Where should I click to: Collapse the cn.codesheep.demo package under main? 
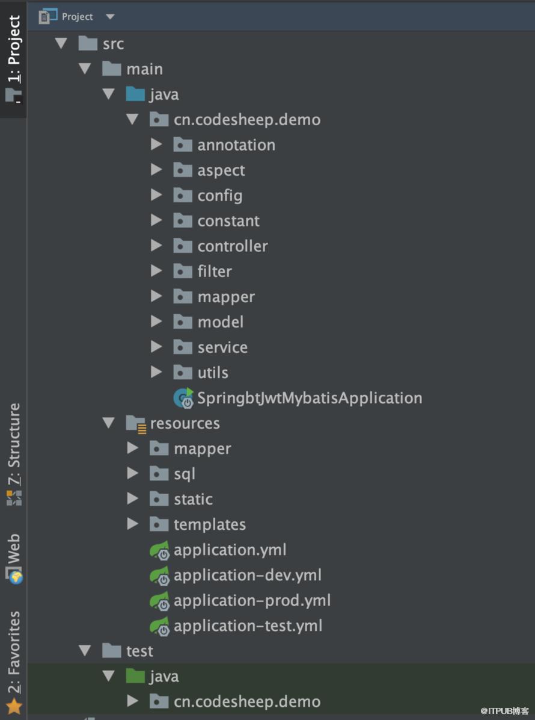132,119
